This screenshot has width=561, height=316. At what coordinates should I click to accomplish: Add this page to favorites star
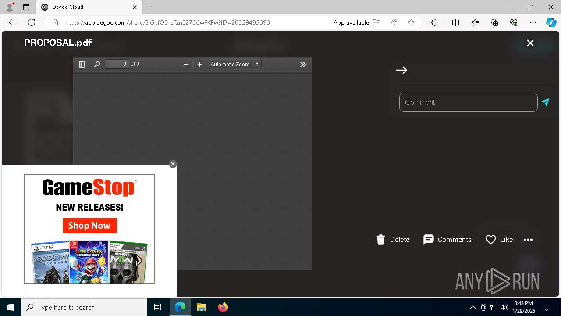411,22
